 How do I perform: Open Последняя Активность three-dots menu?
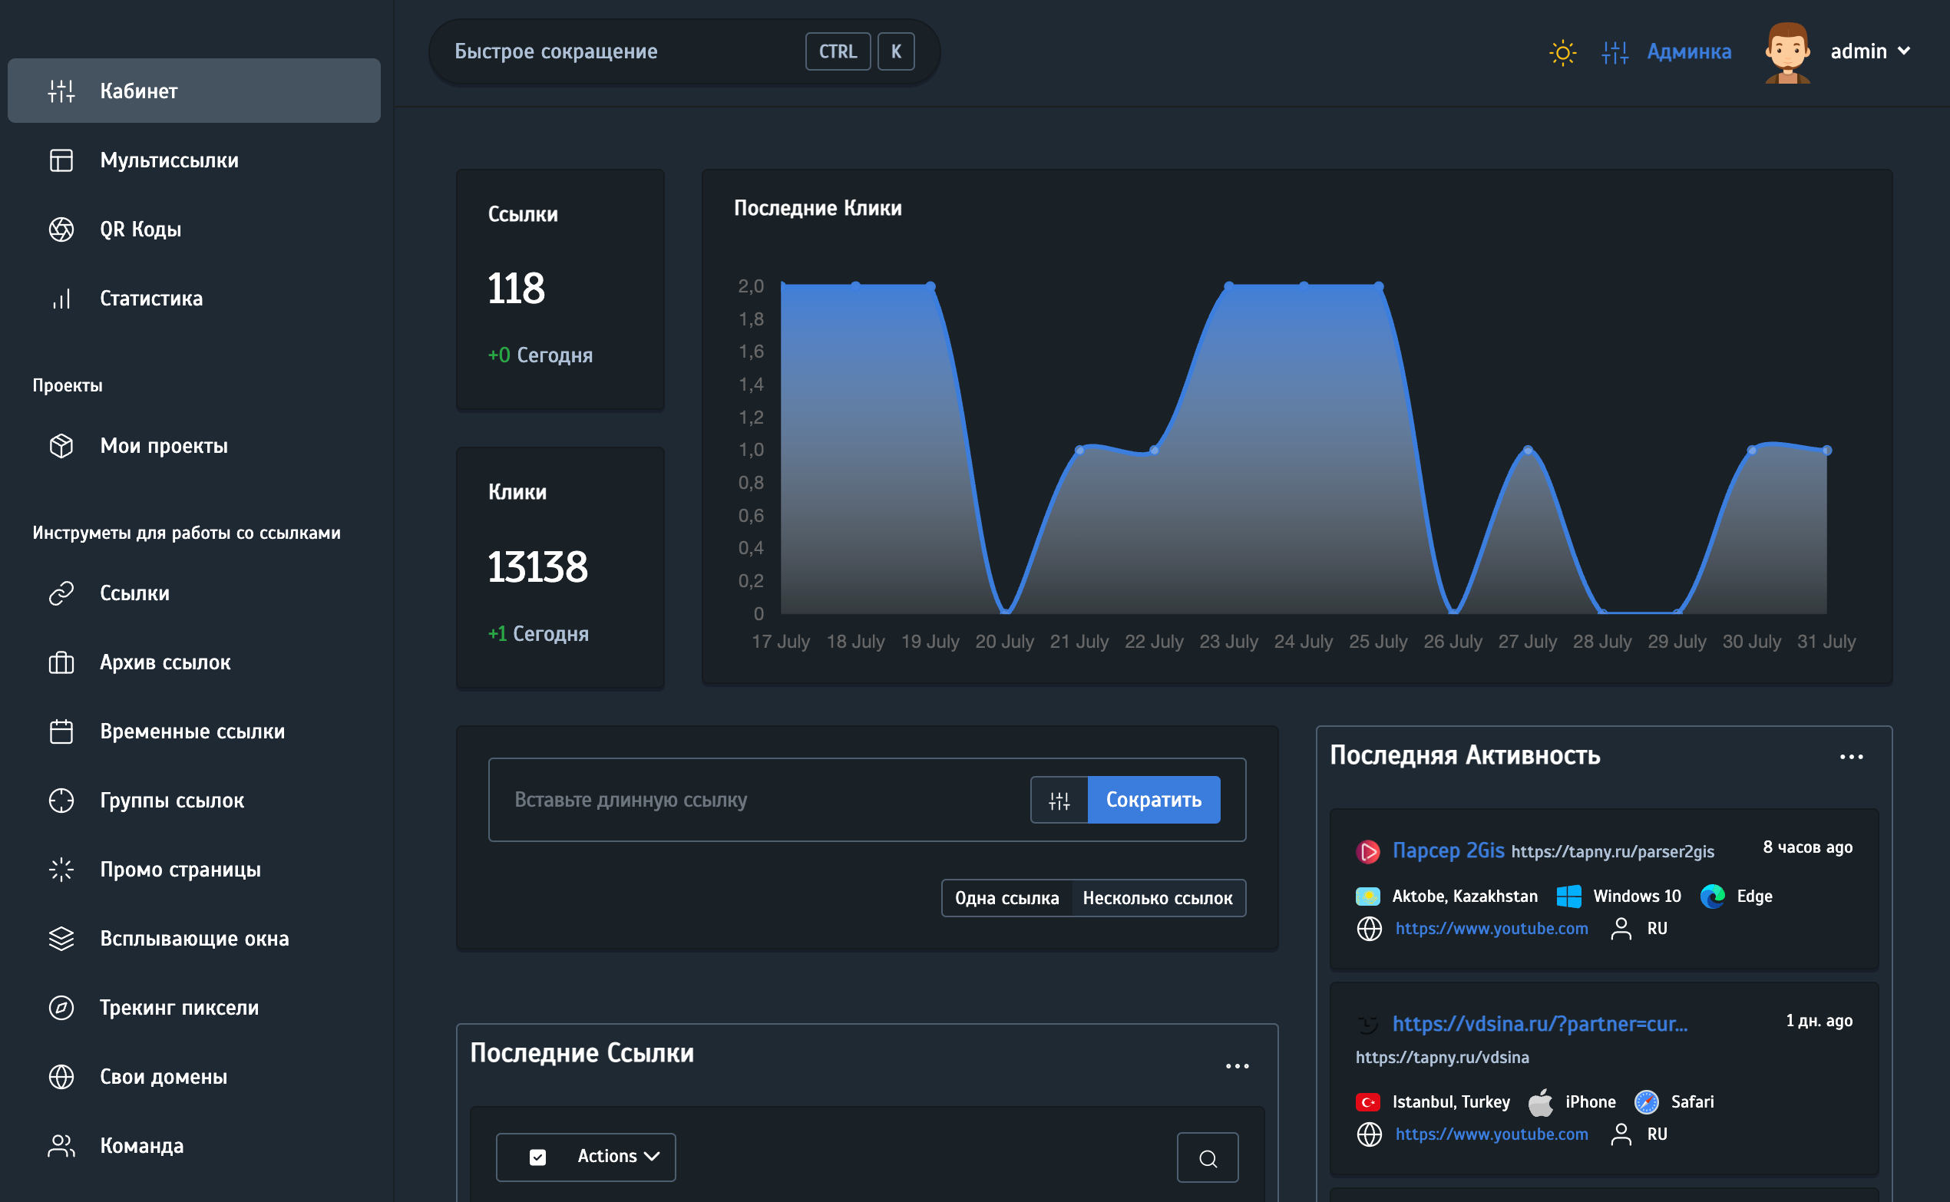coord(1851,758)
